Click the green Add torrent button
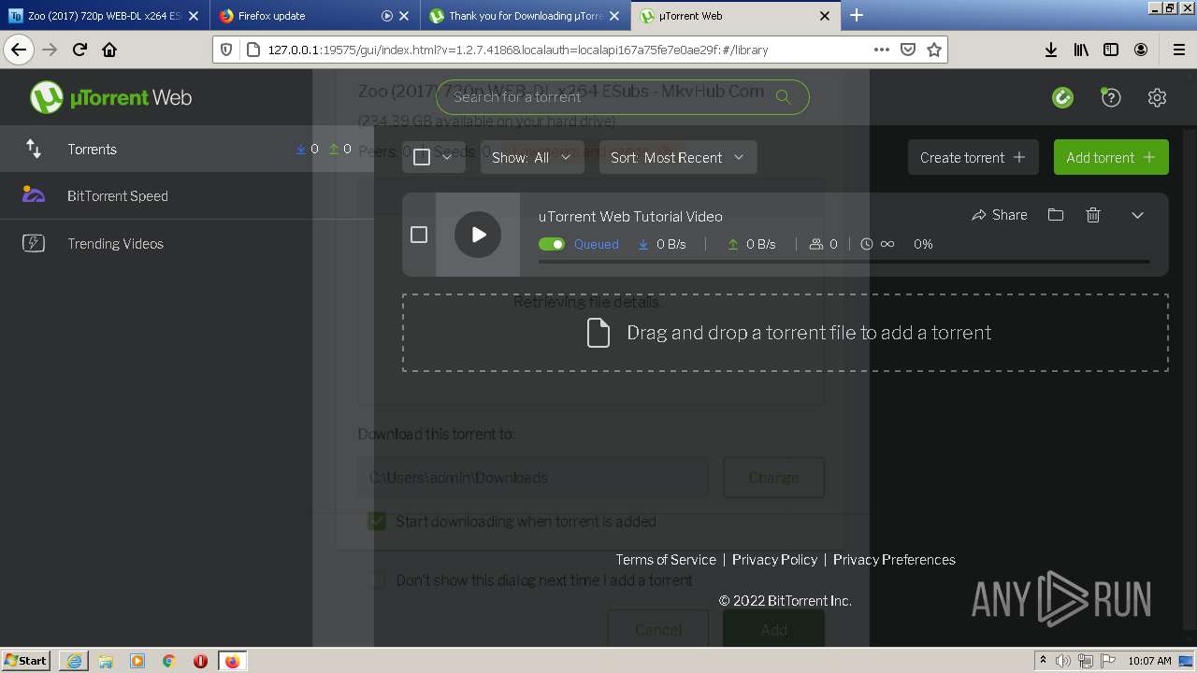 point(1111,157)
